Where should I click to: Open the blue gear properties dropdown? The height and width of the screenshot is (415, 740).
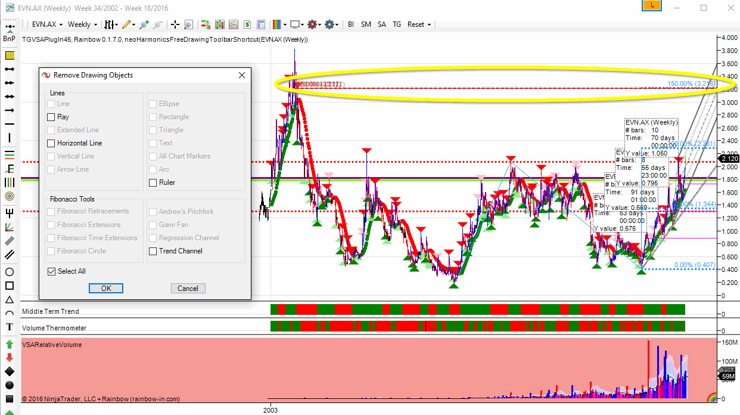(331, 24)
